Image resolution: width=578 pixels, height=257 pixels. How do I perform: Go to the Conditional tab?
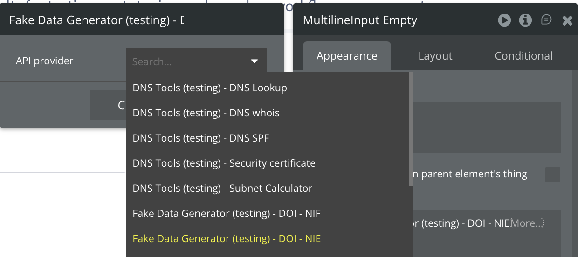523,56
